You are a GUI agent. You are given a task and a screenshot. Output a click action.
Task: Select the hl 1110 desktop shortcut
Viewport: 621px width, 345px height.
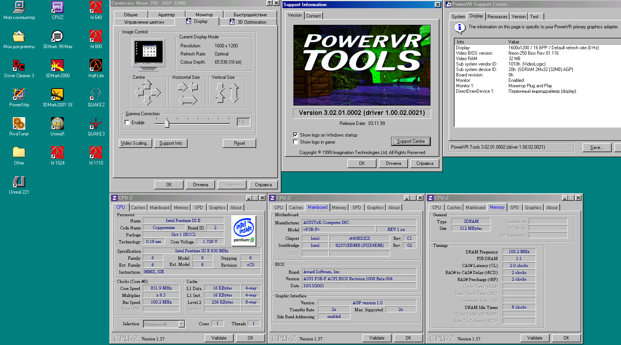point(96,156)
